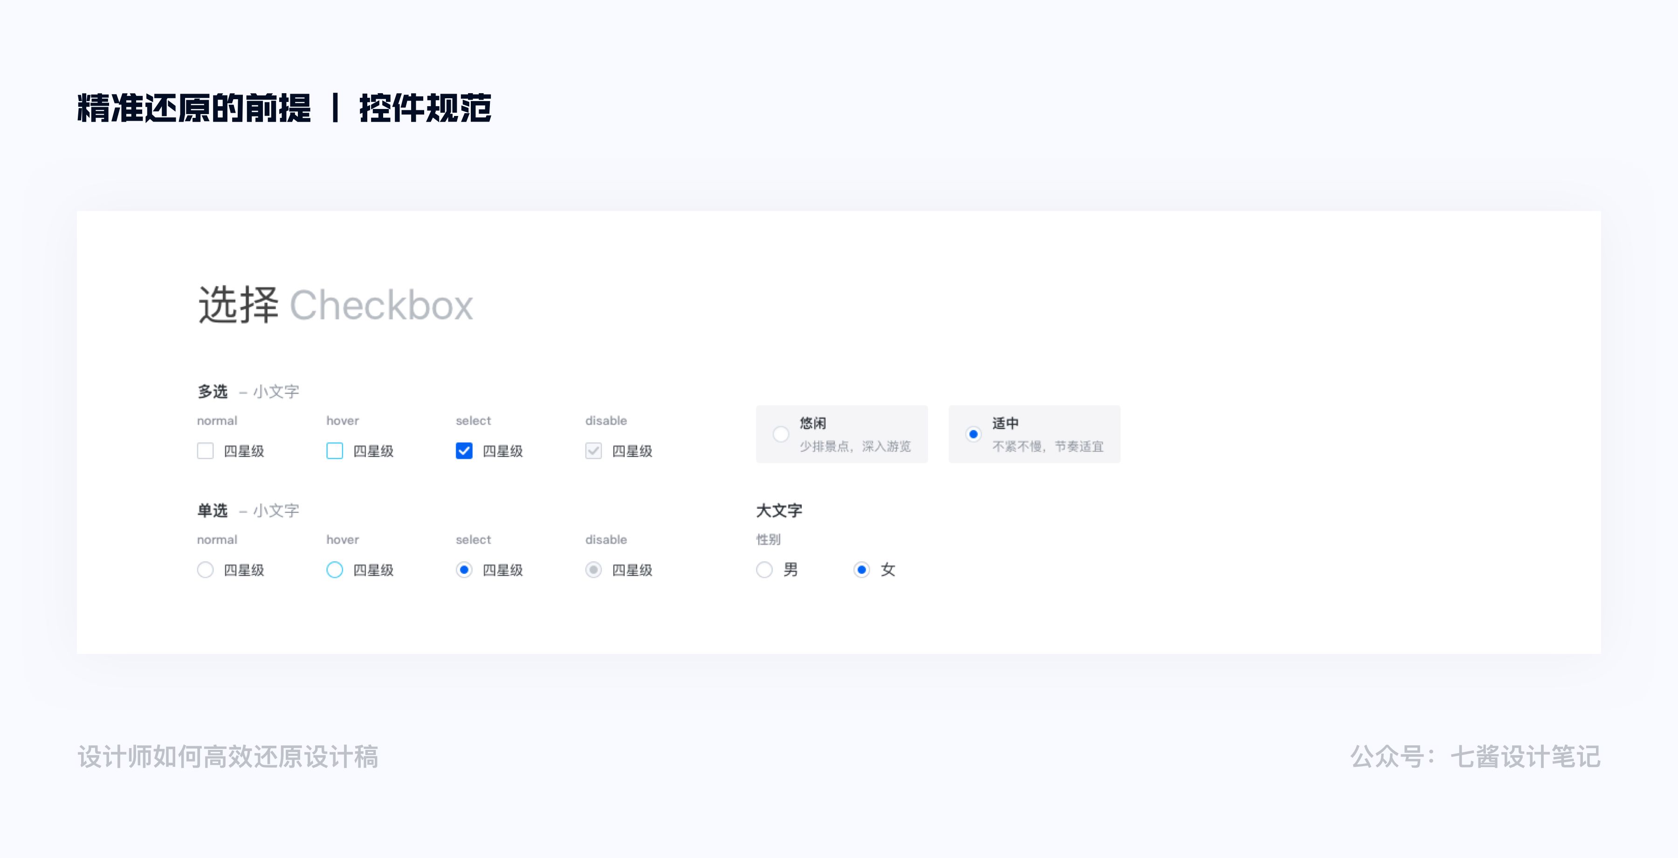Check the normal state 四星级 checkbox
This screenshot has width=1678, height=858.
coord(205,450)
